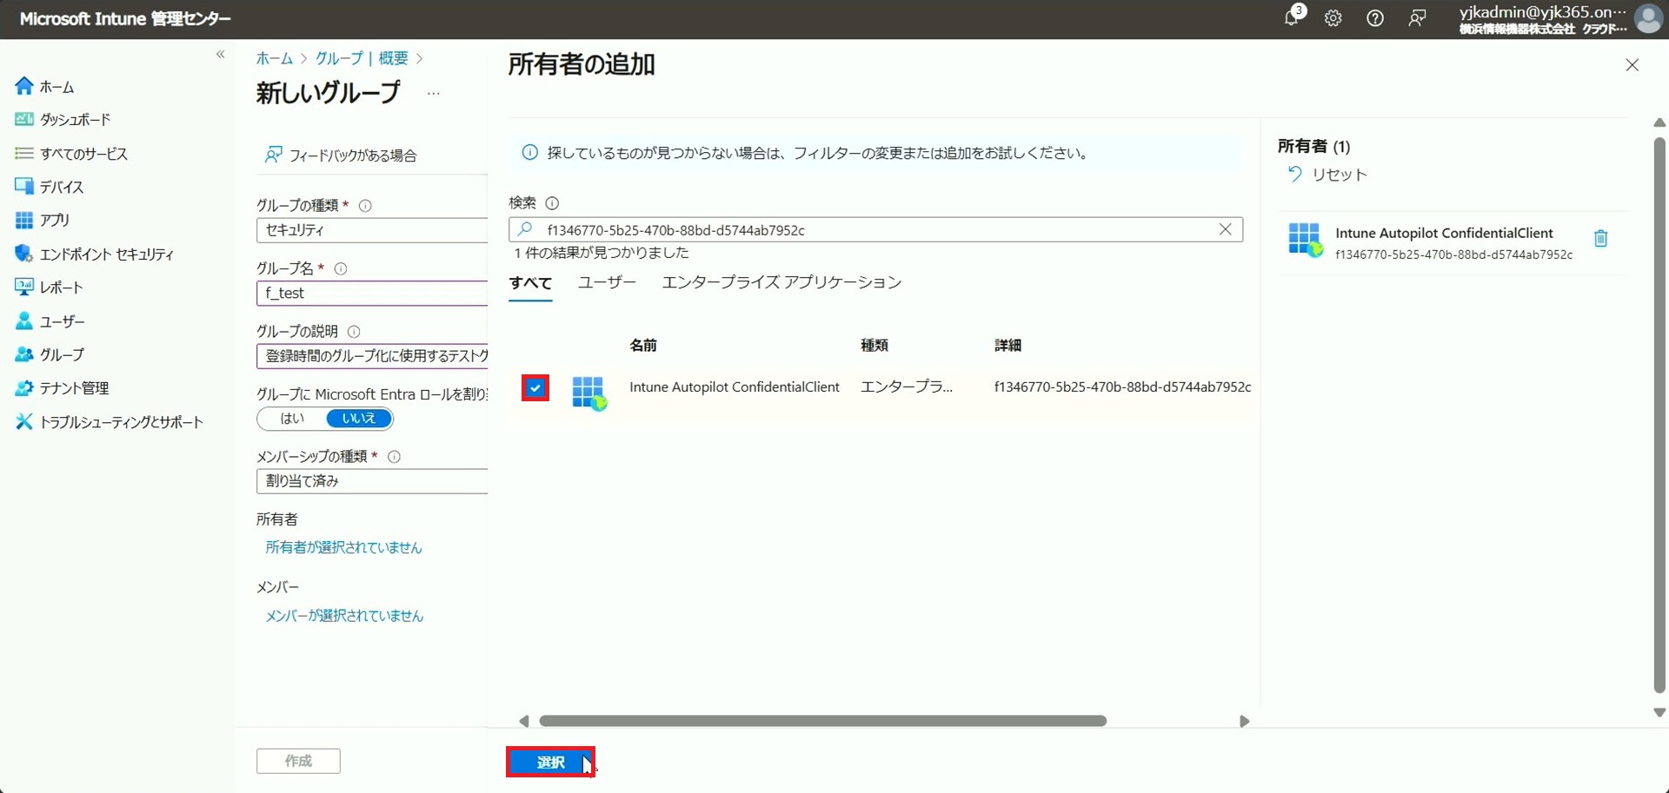Show info tooltip for グループ名

341,269
